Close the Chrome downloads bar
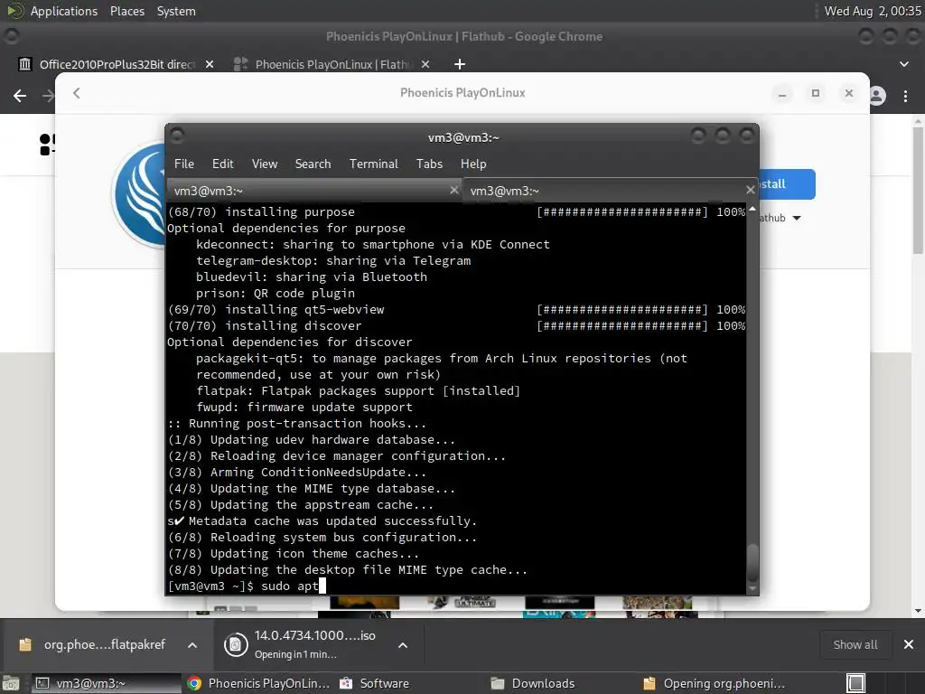The height and width of the screenshot is (694, 925). [x=909, y=644]
